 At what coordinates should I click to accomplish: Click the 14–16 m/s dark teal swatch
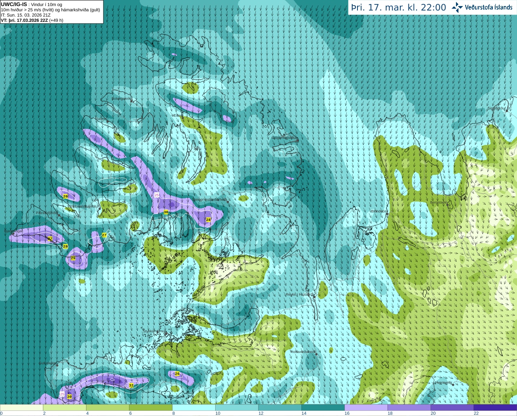323,407
